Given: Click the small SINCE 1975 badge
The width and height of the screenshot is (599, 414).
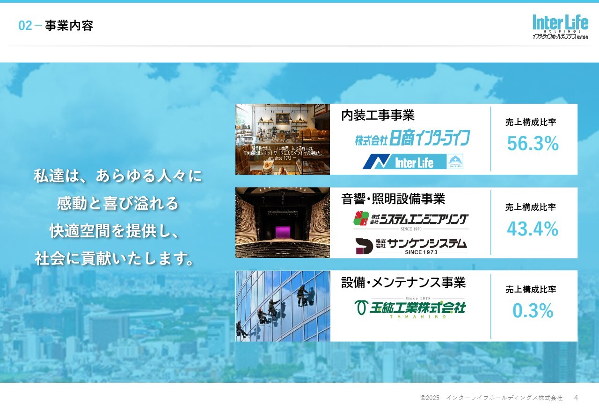Looking at the screenshot, I should tap(455, 162).
